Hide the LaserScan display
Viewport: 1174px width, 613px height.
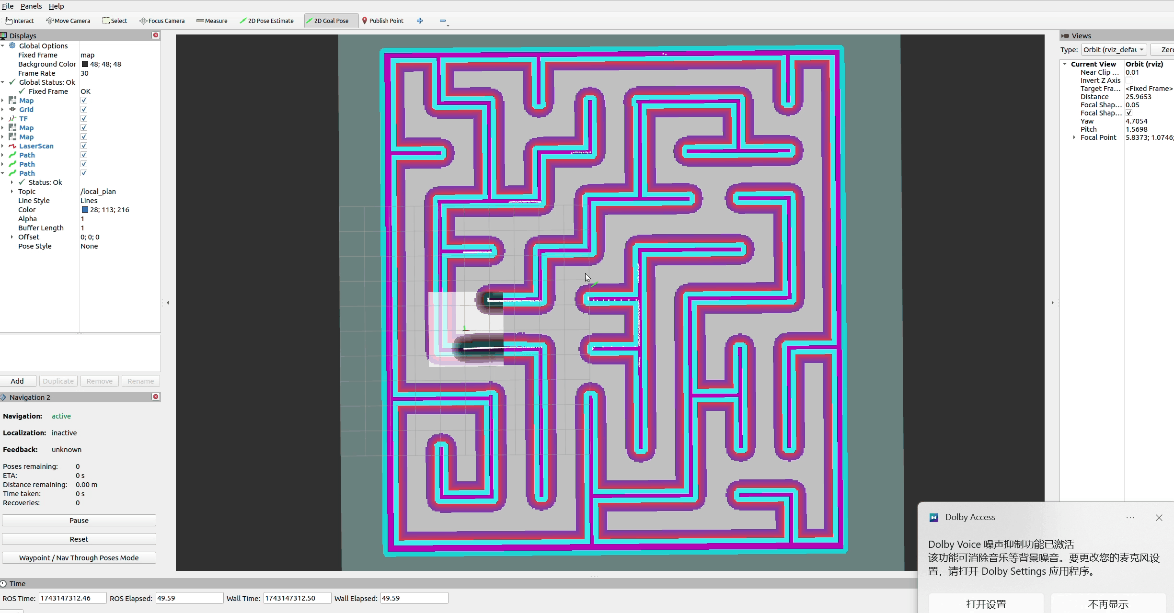tap(83, 146)
